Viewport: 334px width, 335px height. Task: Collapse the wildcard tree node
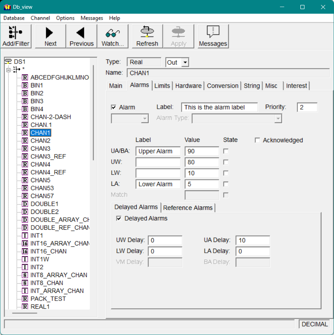tap(8, 70)
